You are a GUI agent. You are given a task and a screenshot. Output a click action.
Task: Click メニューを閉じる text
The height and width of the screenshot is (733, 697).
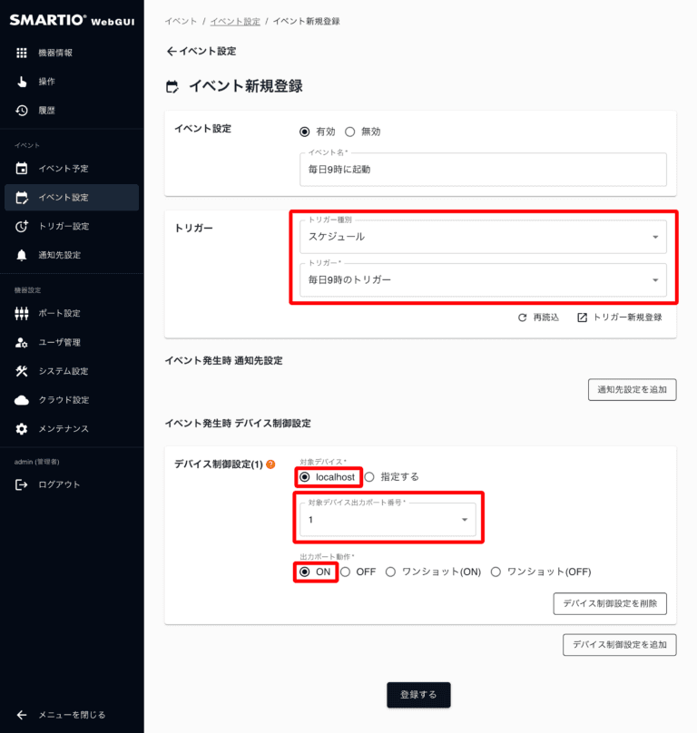(x=72, y=715)
